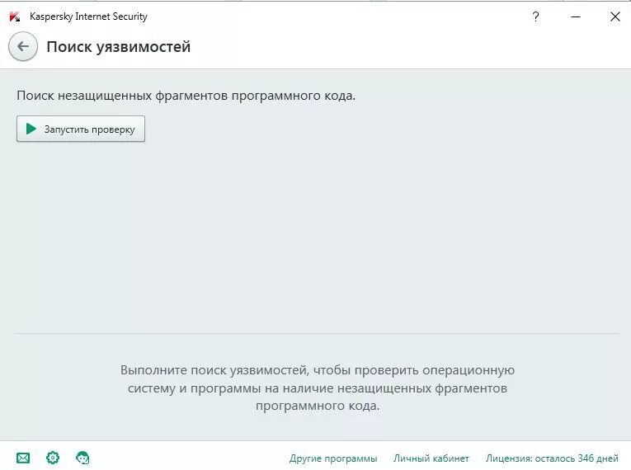Click the text Поиск незащищенных фрагментов программного кода

[x=186, y=96]
